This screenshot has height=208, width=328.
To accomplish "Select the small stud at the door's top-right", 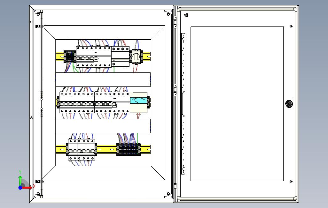I will click(x=291, y=26).
